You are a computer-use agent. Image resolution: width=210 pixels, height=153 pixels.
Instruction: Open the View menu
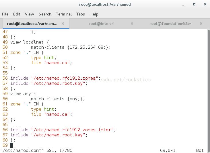(x=29, y=14)
